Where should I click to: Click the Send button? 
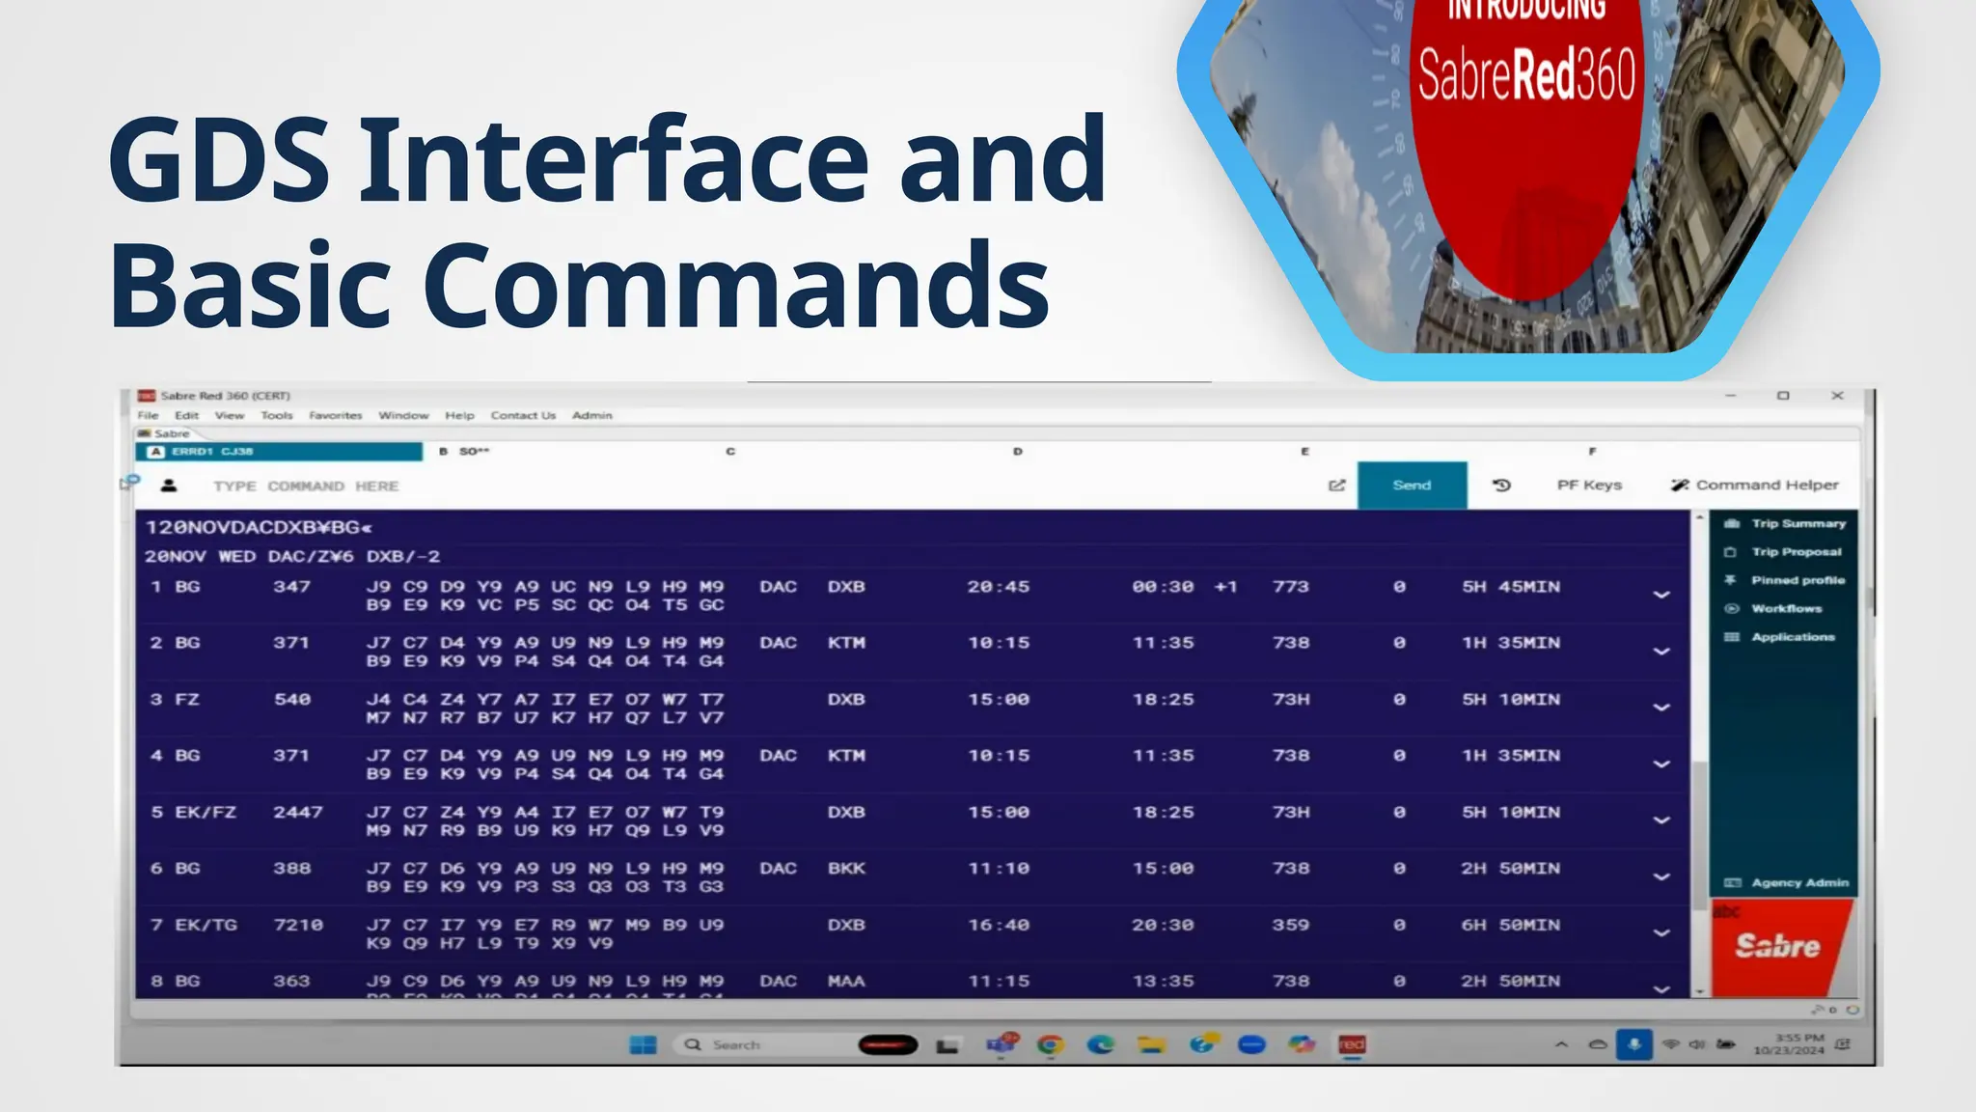pos(1412,486)
